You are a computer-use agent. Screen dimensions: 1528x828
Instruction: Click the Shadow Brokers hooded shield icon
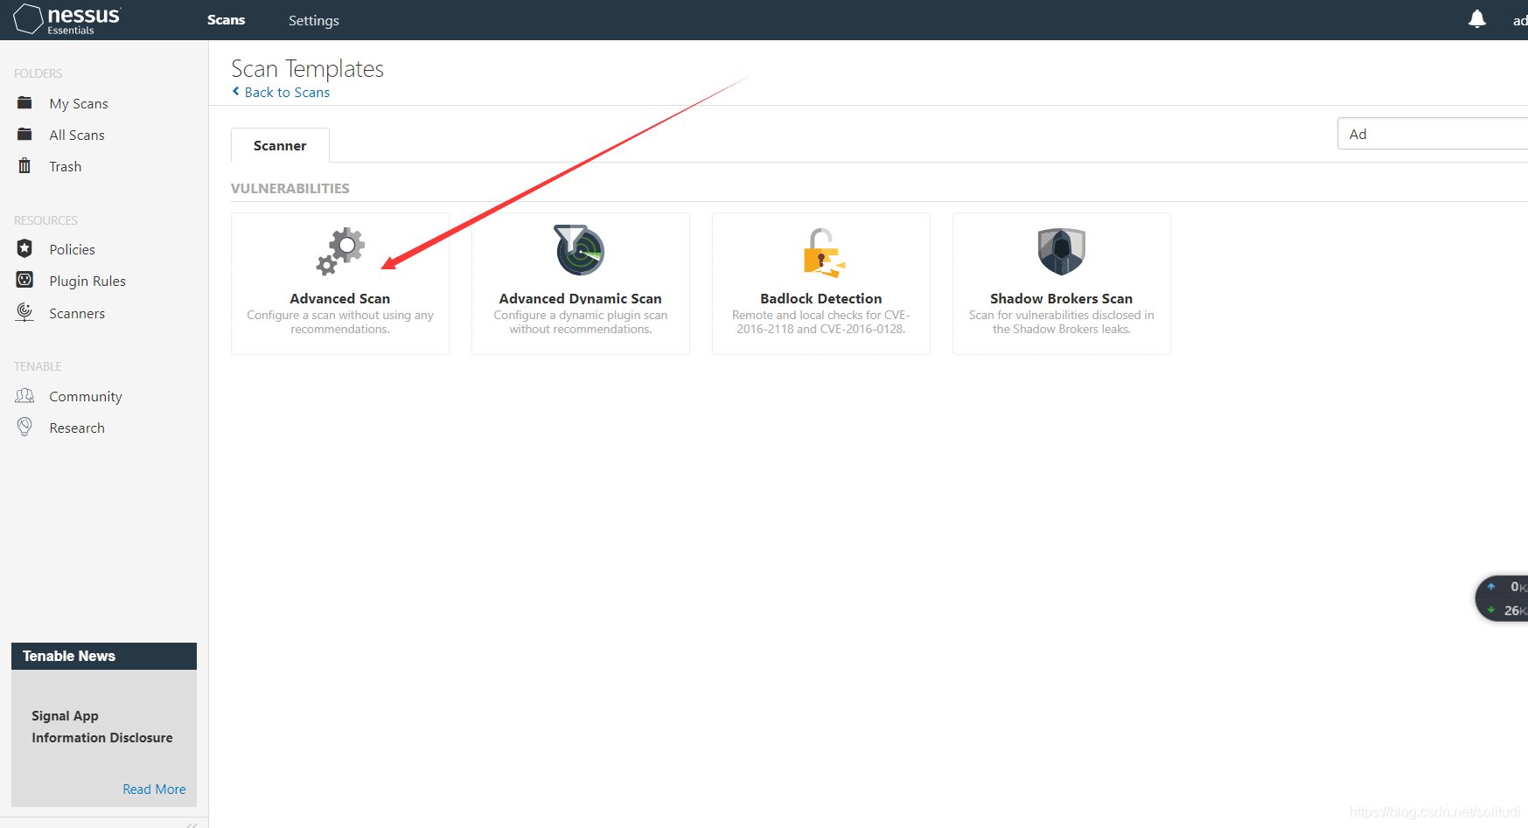point(1061,251)
